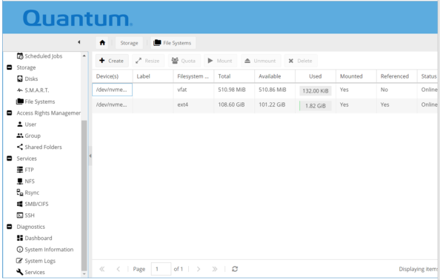Click the 108.60 GiB total cell
The image size is (440, 280).
[234, 104]
